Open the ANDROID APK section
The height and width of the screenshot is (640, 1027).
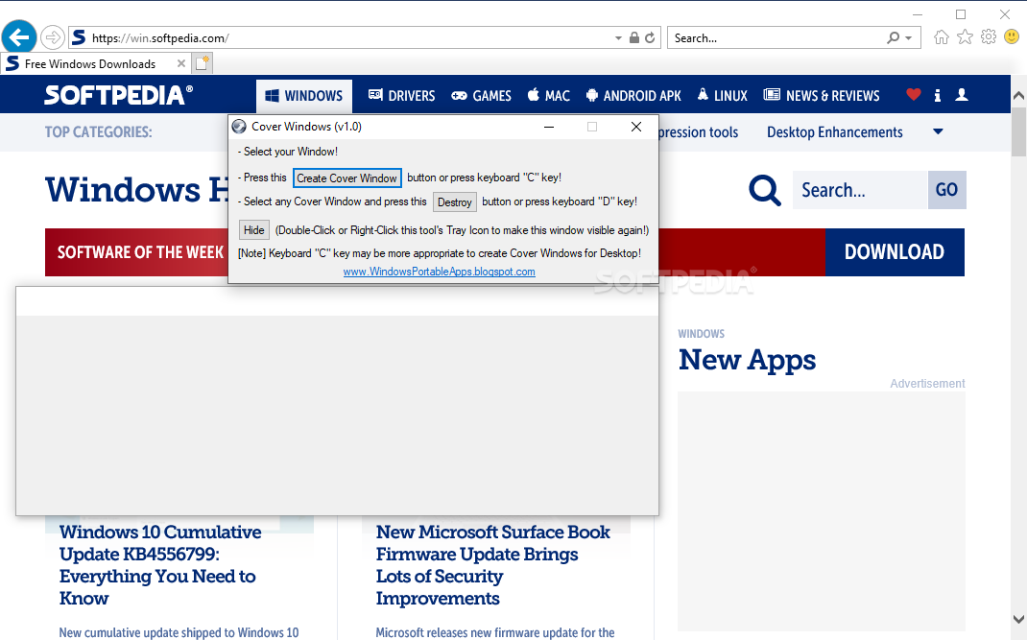(x=633, y=96)
